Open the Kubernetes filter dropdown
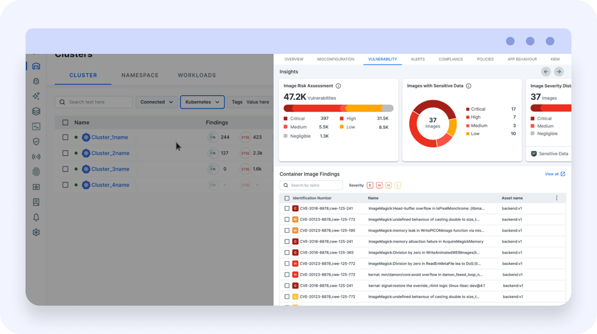Image resolution: width=597 pixels, height=334 pixels. coord(202,102)
